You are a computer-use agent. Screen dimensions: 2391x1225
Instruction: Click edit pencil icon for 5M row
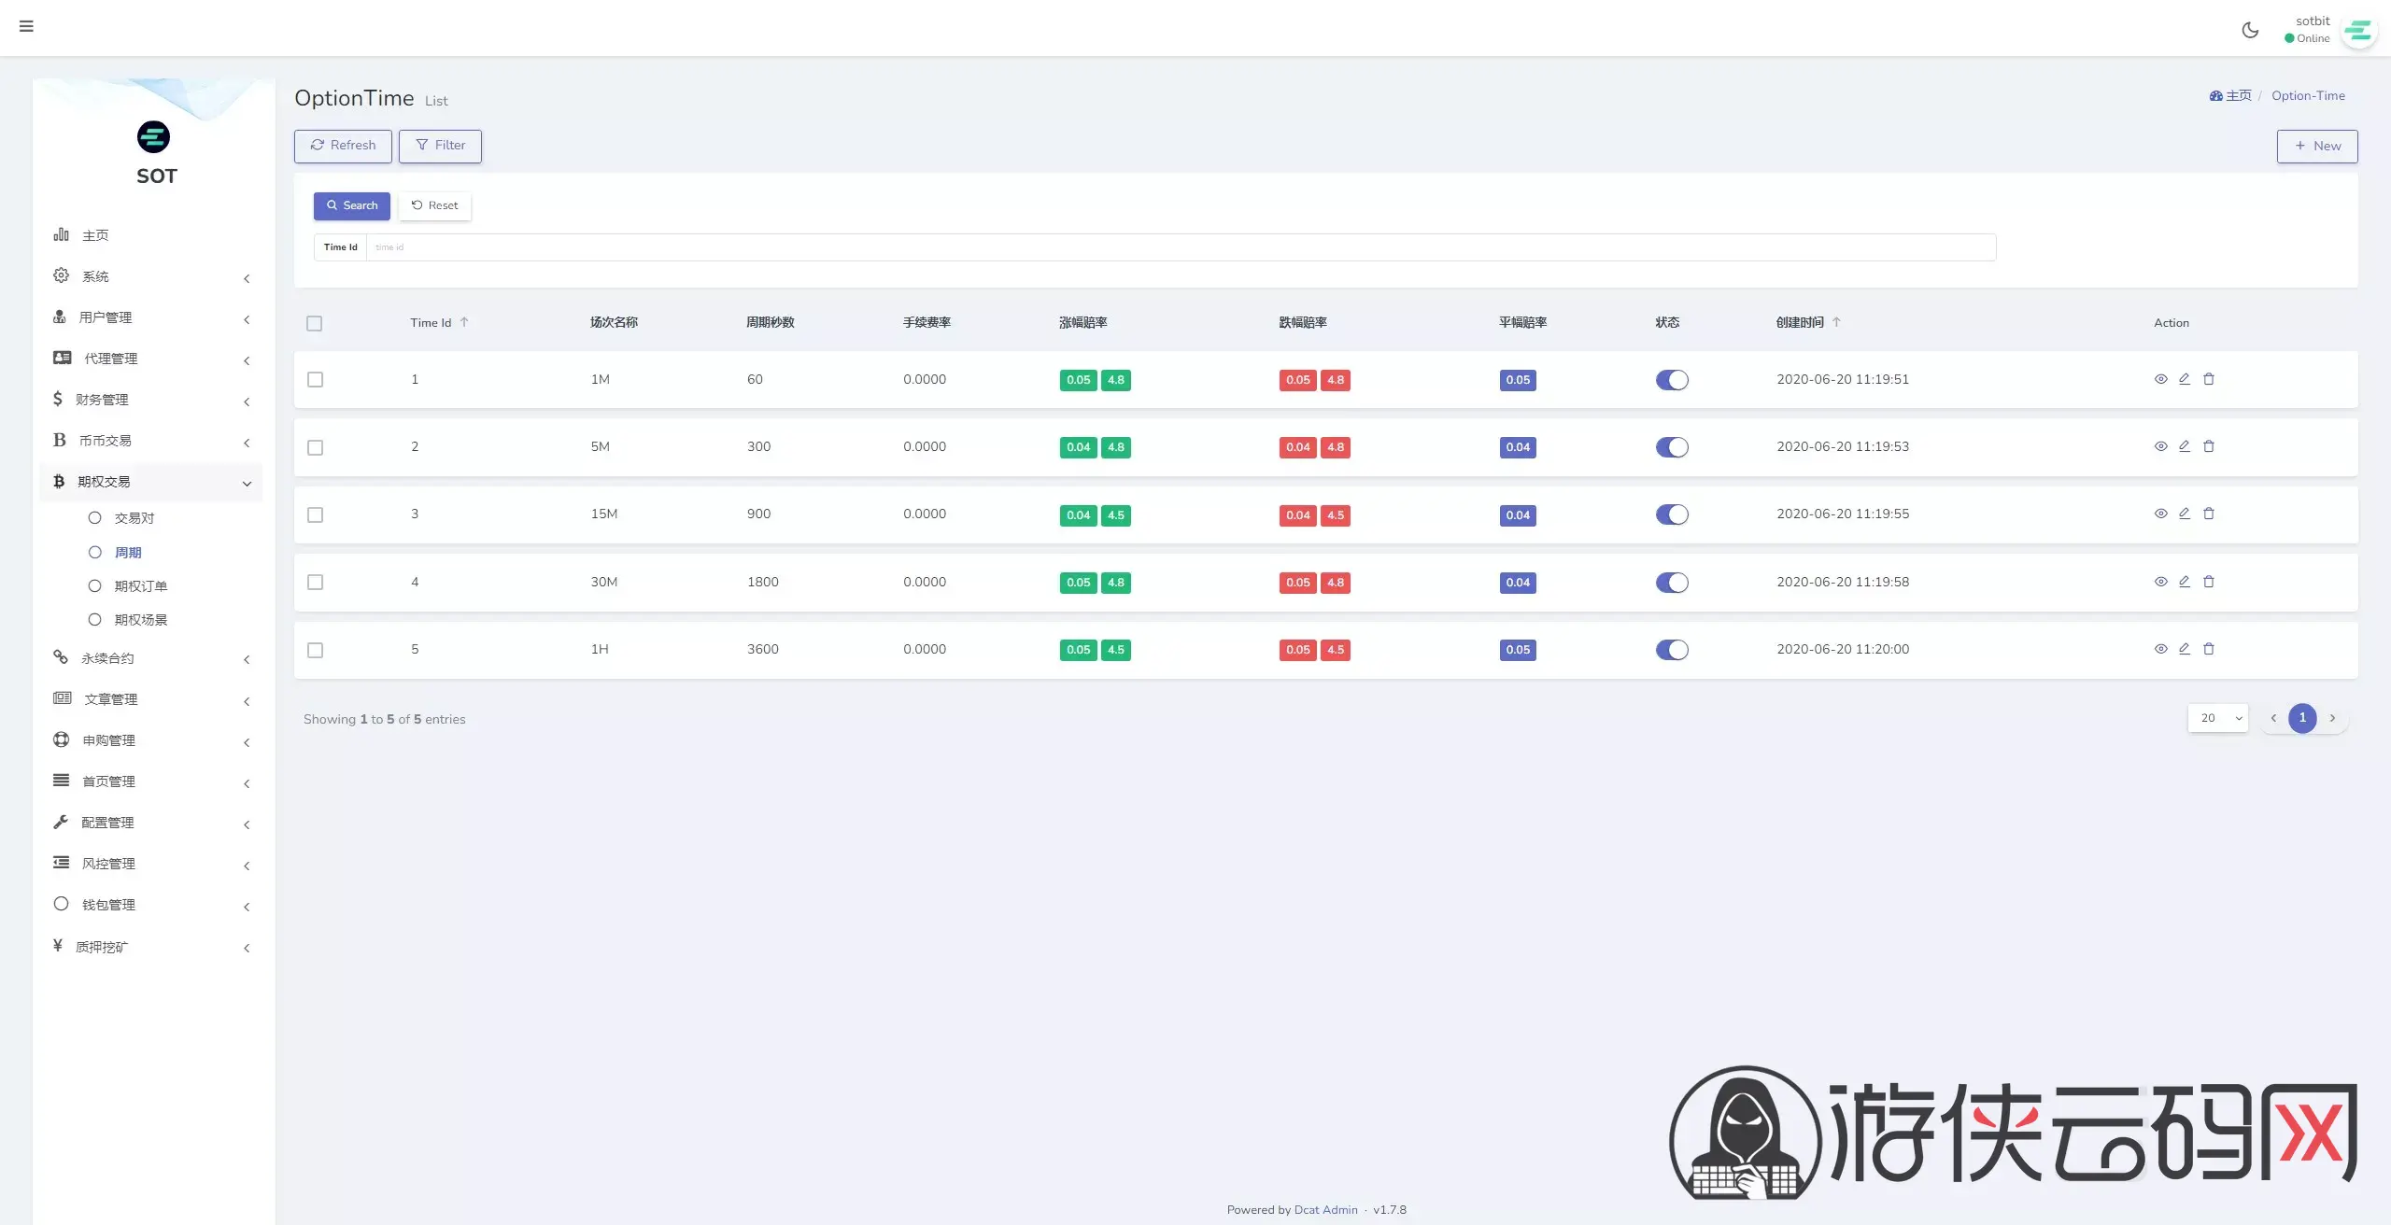point(2185,446)
